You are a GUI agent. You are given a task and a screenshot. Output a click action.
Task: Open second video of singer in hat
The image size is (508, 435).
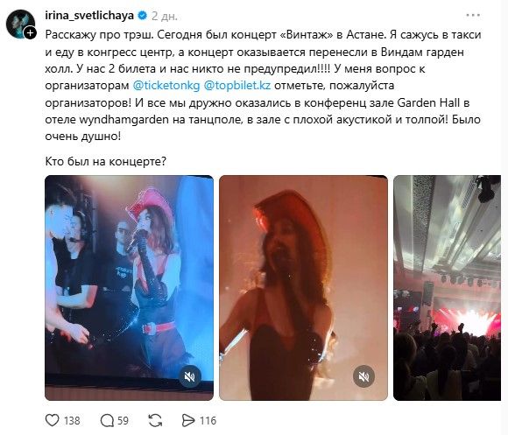coord(303,288)
